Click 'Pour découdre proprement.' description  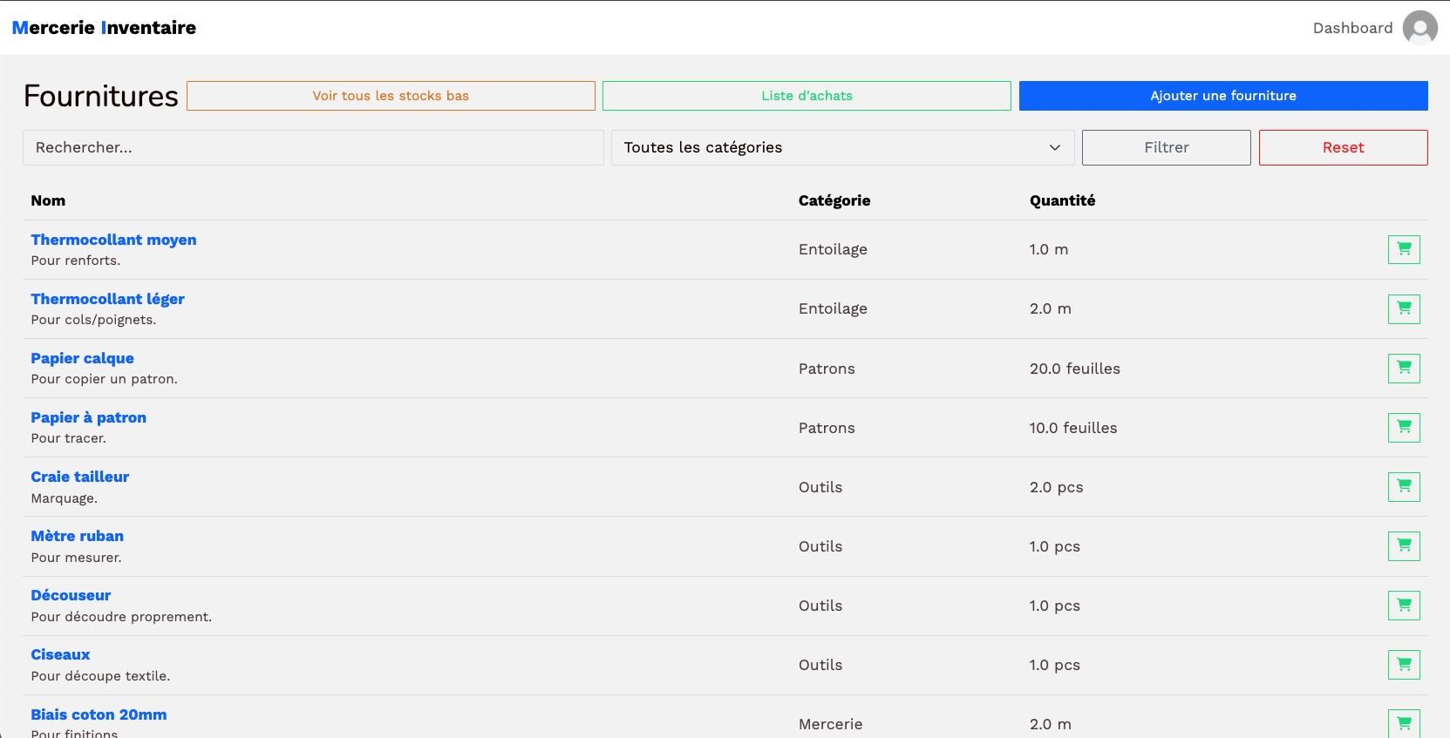point(121,617)
